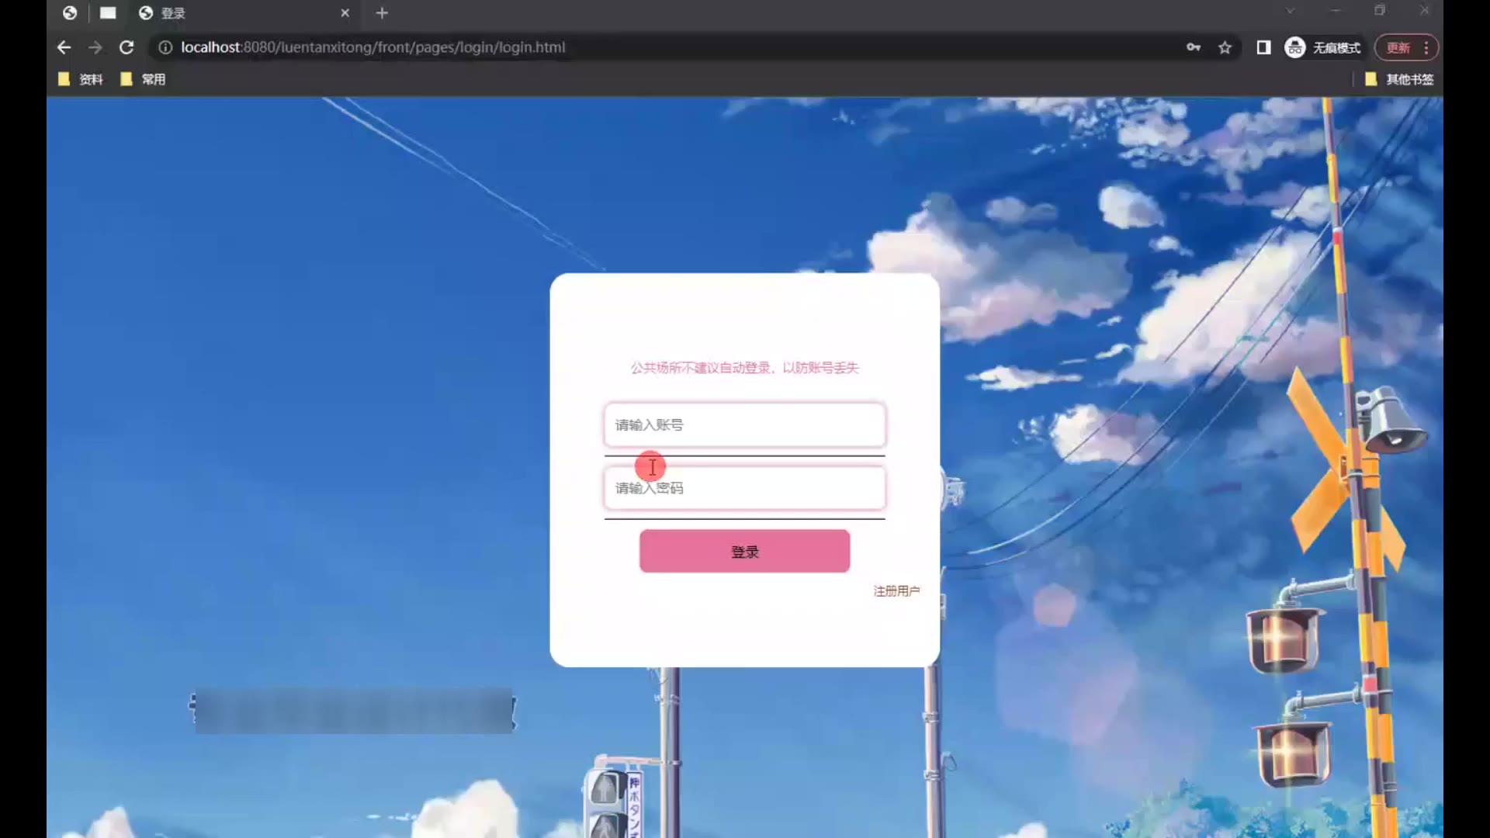Open the tab search chevron
Screen dimensions: 1490x838
(1290, 11)
